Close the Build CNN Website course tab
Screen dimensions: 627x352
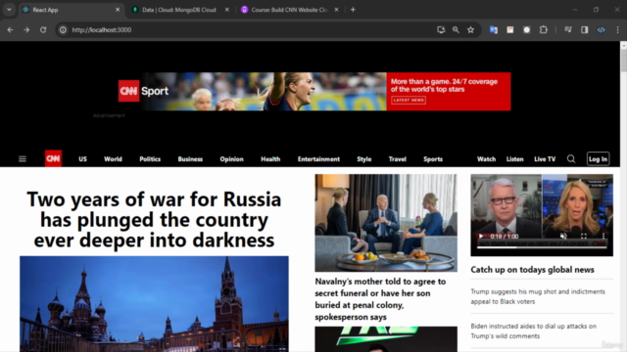coord(336,10)
